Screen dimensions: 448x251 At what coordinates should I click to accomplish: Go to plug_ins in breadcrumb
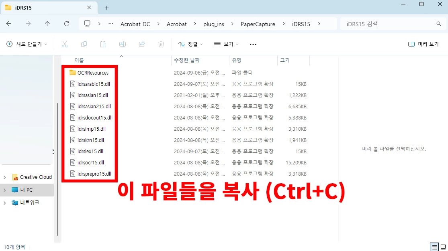pos(214,24)
